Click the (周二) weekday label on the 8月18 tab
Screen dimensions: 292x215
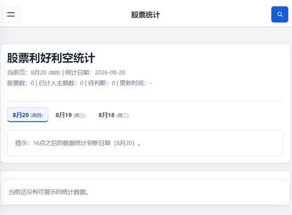(123, 116)
